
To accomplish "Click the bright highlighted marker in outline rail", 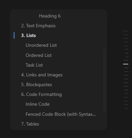I will click(126, 64).
